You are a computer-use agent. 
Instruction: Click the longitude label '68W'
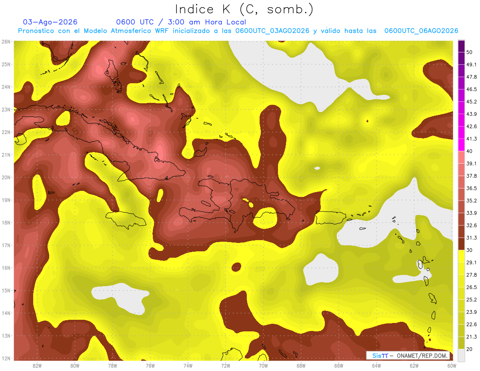click(x=301, y=365)
